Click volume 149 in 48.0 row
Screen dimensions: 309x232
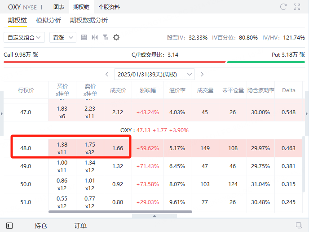tap(205, 148)
